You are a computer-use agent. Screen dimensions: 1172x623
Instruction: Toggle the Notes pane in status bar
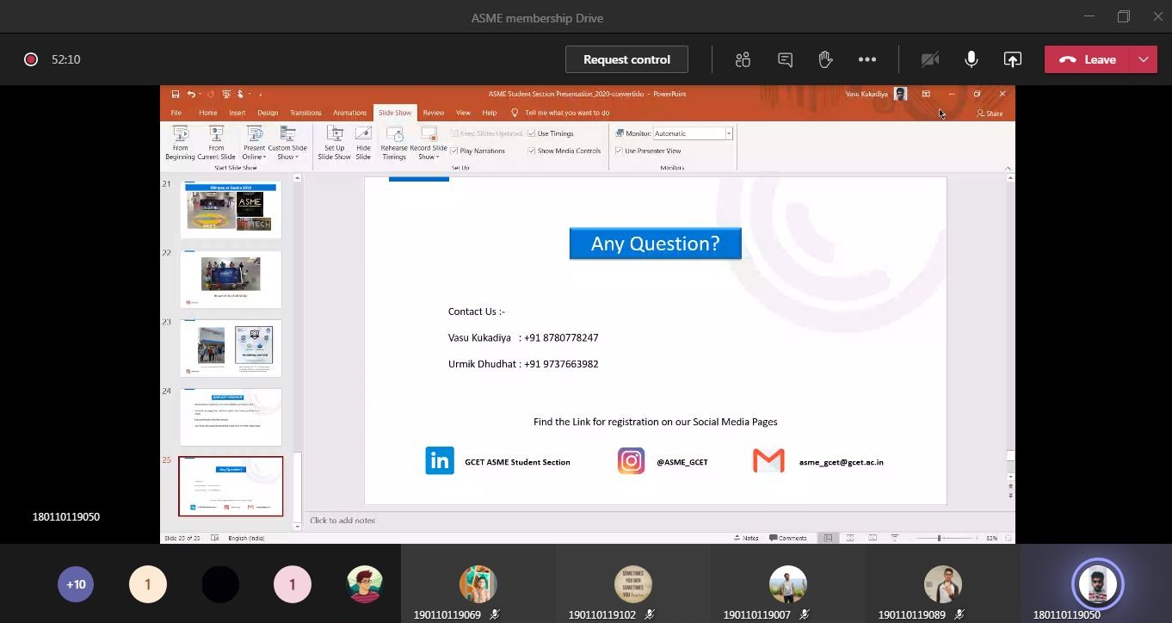746,538
